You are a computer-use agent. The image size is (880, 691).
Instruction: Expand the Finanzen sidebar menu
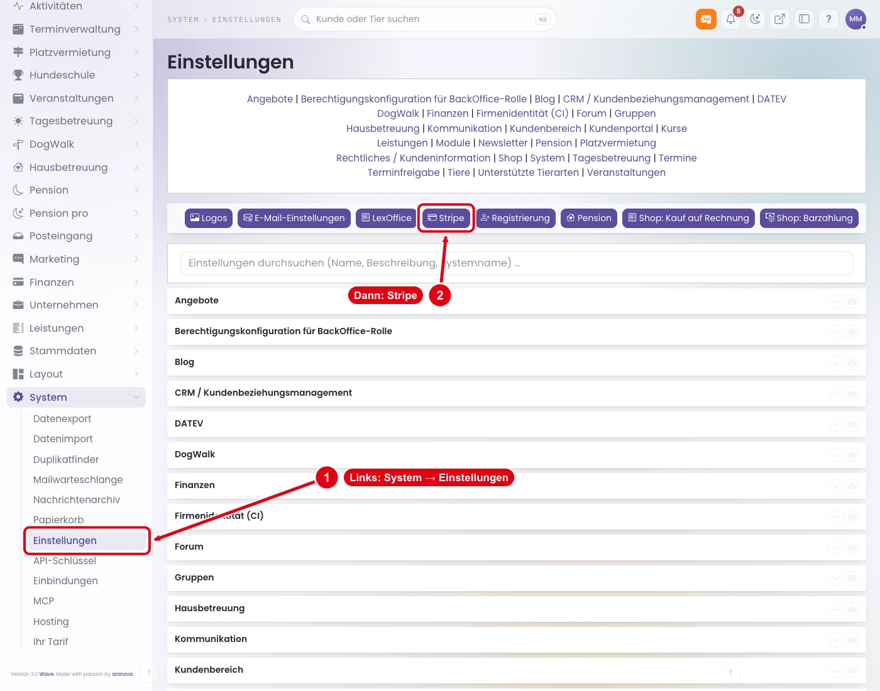(136, 282)
